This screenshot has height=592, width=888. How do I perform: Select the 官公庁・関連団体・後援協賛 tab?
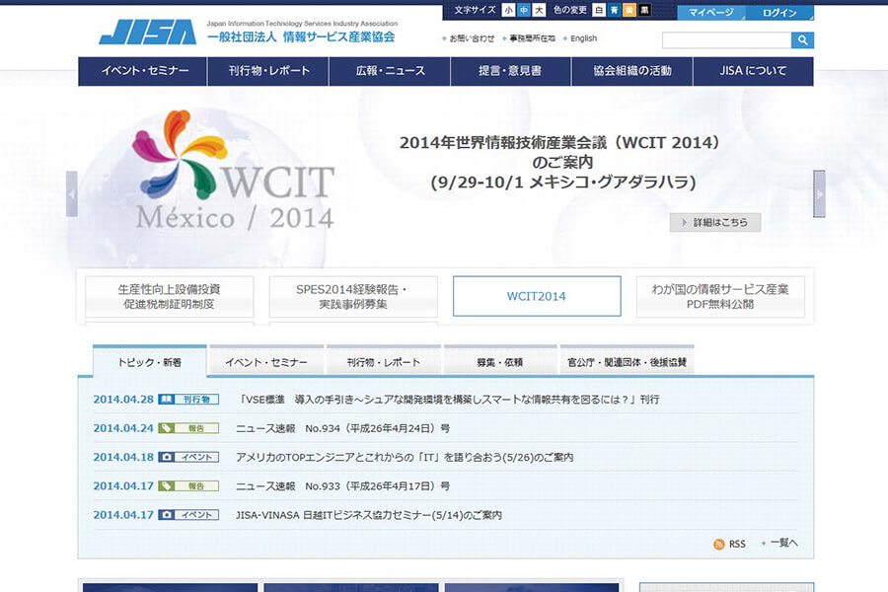[x=627, y=362]
